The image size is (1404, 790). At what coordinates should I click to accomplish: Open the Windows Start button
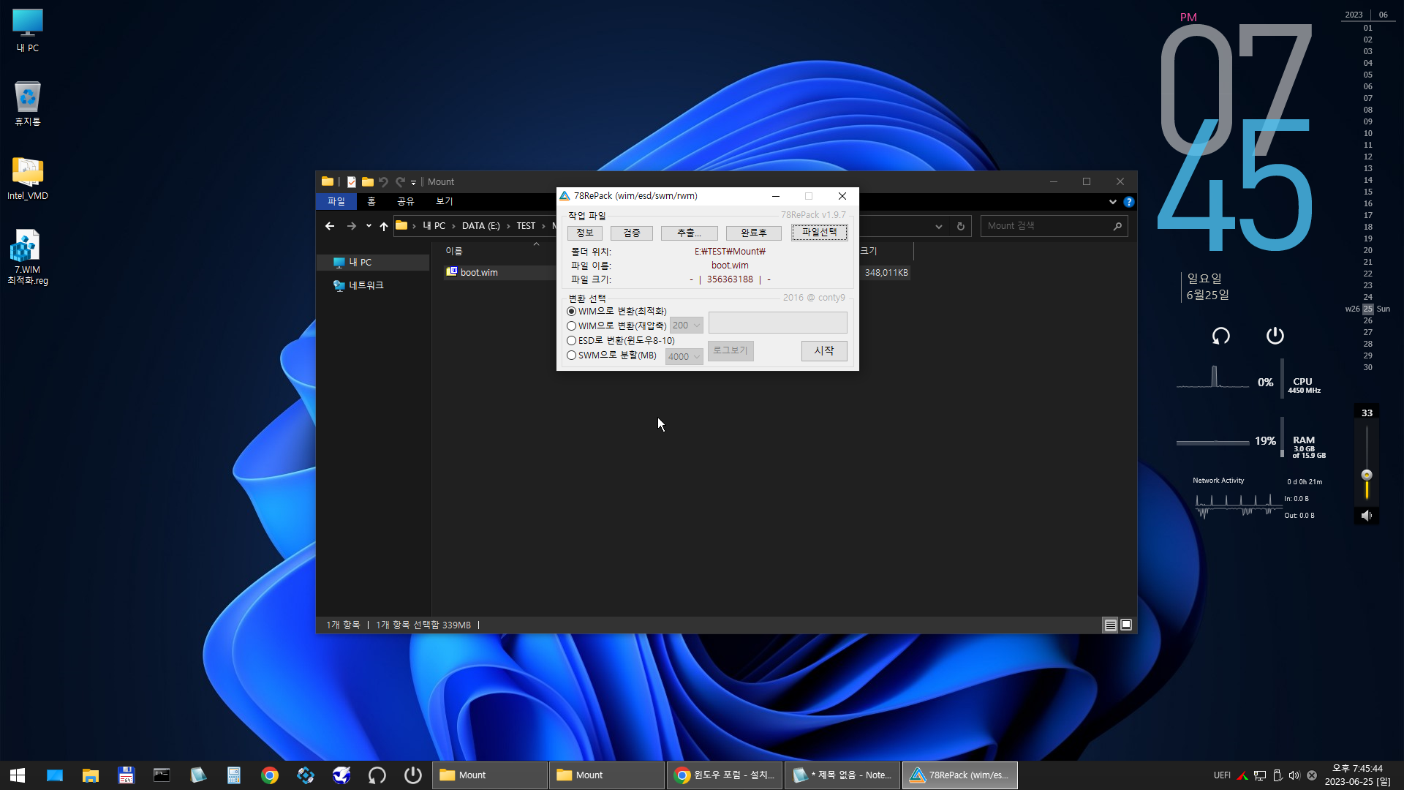tap(18, 775)
